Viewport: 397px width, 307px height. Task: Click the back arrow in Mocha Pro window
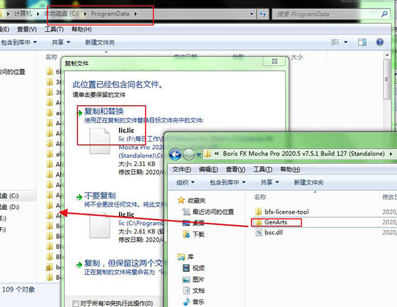click(x=175, y=154)
